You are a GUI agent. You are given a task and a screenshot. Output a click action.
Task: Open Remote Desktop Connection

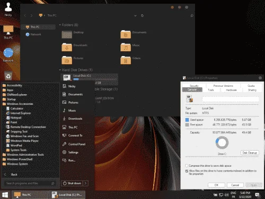coord(26,127)
